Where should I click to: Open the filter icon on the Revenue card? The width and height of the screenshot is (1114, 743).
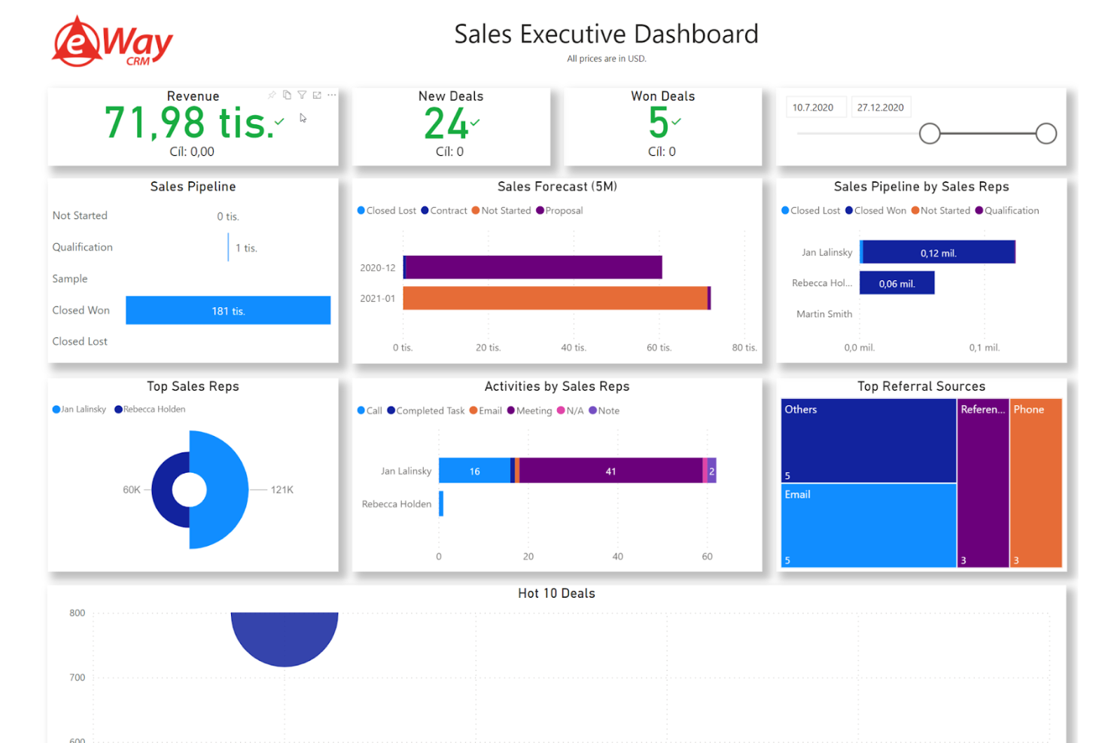point(302,95)
